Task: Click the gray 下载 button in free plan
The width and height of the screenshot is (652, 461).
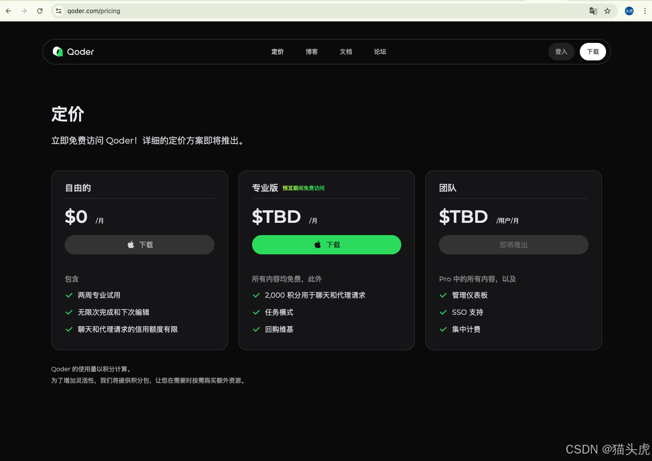Action: [140, 245]
